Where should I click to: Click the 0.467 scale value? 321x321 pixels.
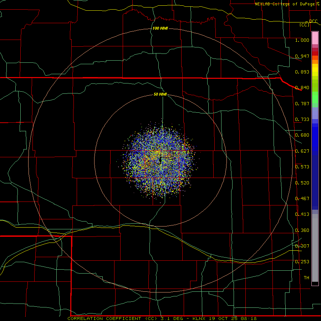[302, 199]
